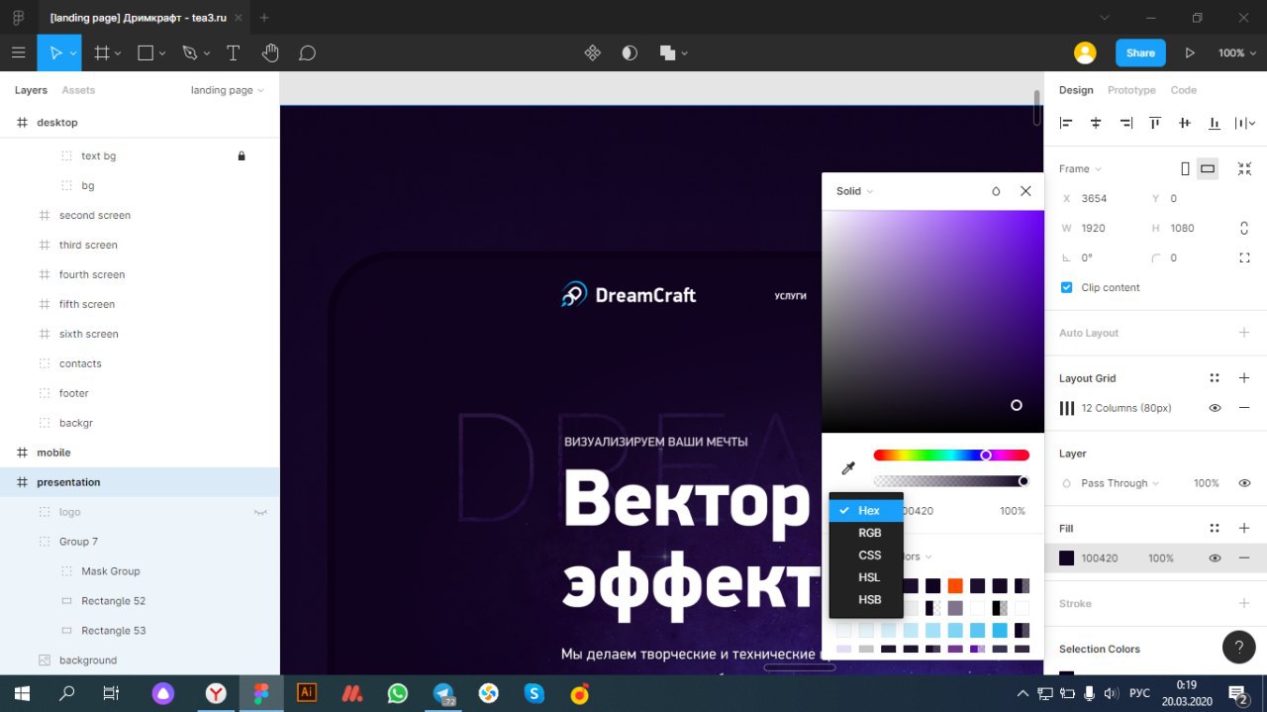Select the Comment tool

(307, 52)
